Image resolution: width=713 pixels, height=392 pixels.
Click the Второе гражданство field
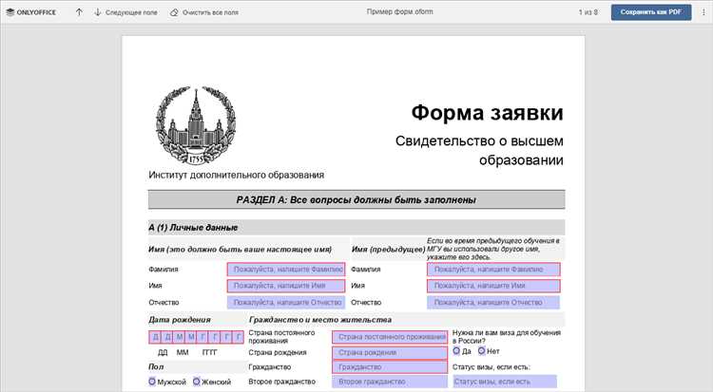(389, 382)
